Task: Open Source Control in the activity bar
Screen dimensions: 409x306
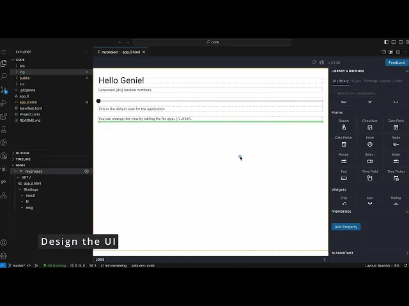Action: pyautogui.click(x=4, y=90)
